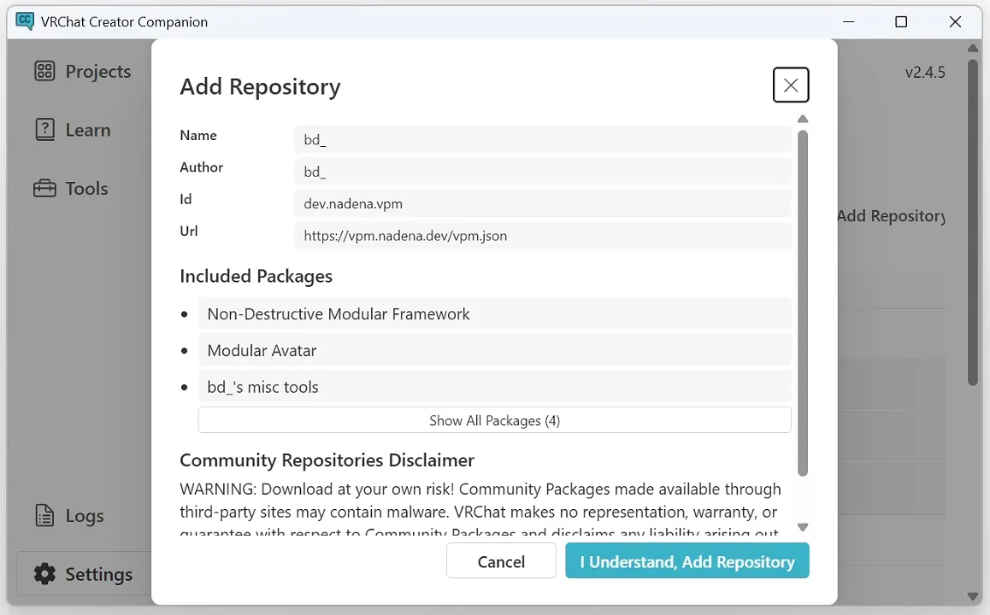Select the Modular Avatar package
This screenshot has height=615, width=990.
[x=494, y=350]
